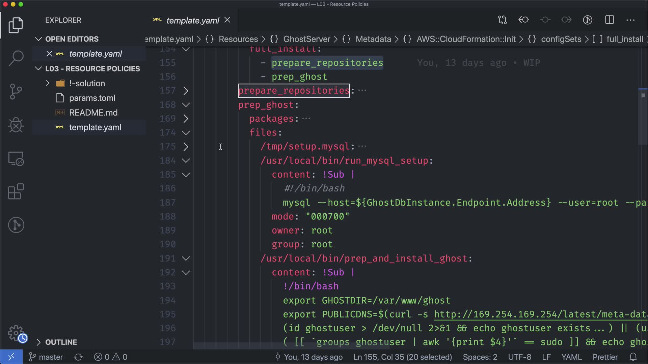Image resolution: width=648 pixels, height=364 pixels.
Task: Open the Extensions view icon
Action: click(16, 192)
